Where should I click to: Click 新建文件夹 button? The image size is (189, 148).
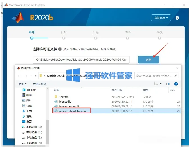pyautogui.click(x=40, y=84)
